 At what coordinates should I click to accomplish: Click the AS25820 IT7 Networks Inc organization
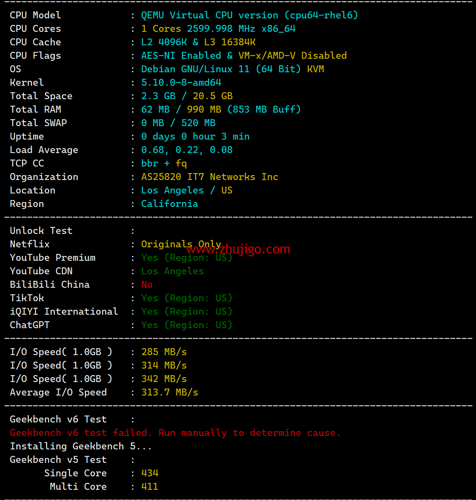coord(209,177)
